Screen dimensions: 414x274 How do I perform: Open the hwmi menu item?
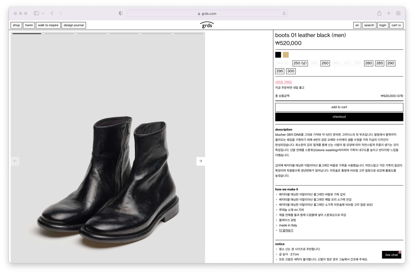tap(29, 25)
